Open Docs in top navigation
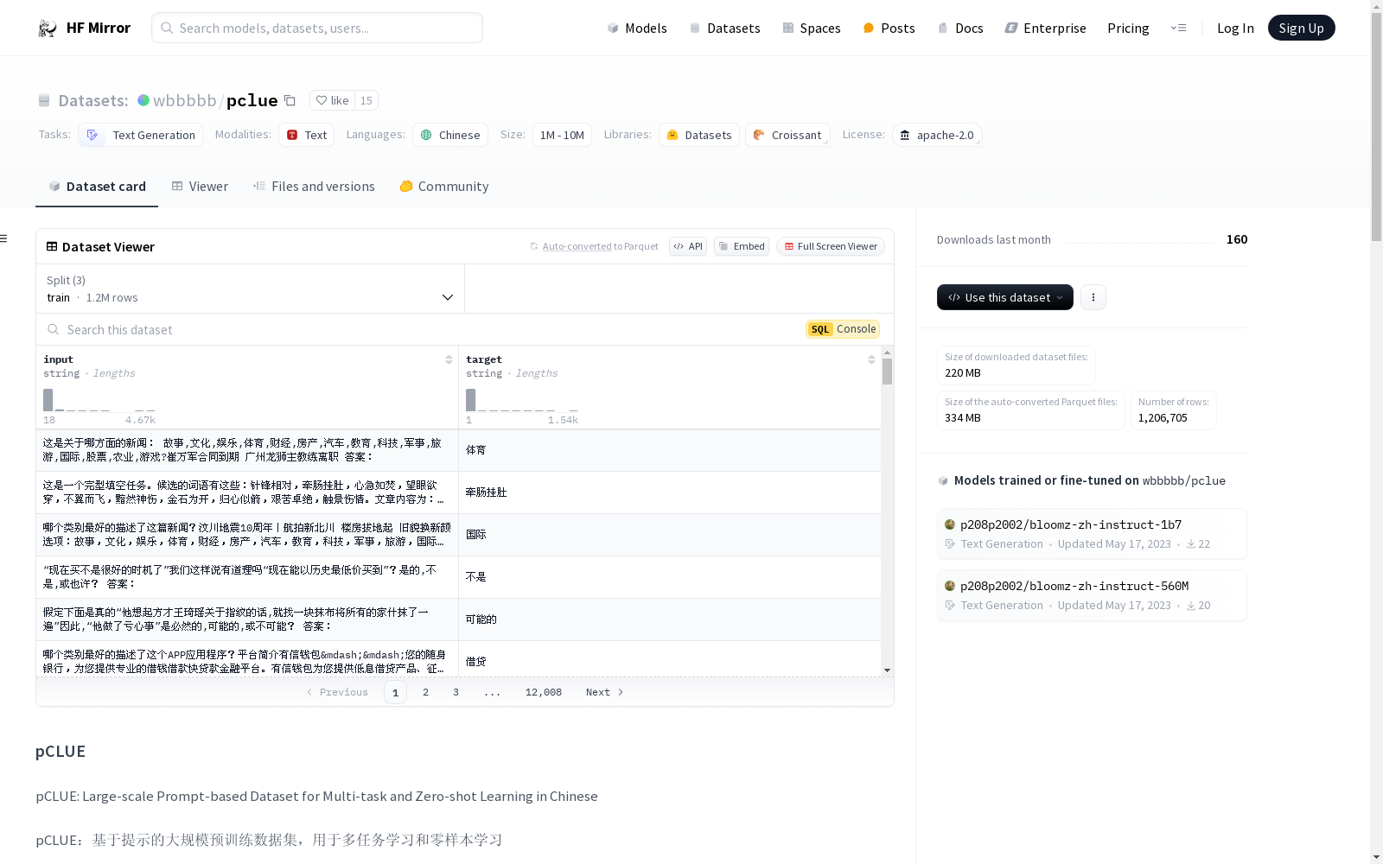 tap(960, 29)
